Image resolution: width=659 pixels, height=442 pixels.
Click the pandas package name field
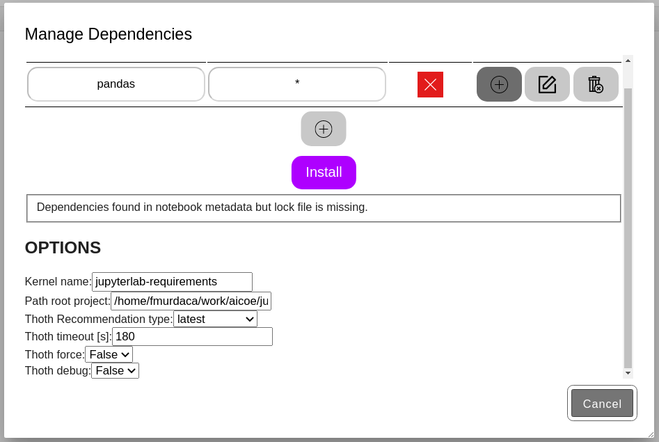[116, 84]
